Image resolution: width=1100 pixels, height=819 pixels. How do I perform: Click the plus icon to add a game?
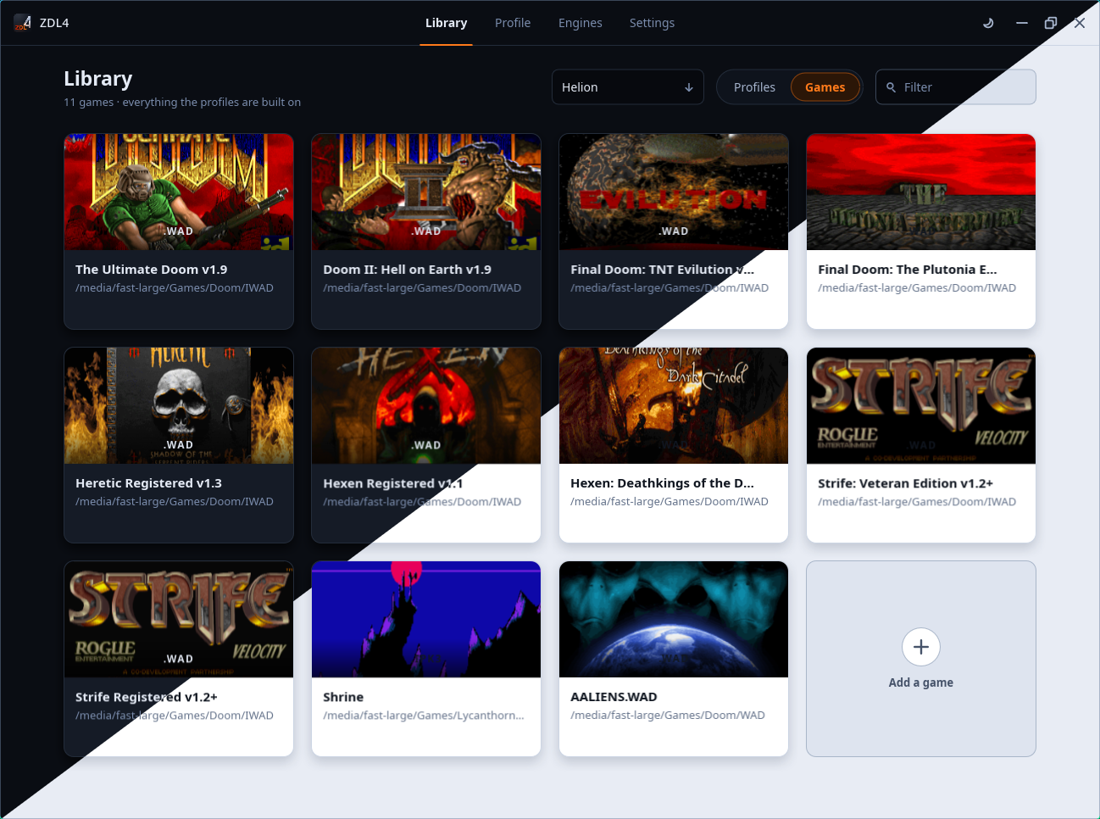(921, 648)
